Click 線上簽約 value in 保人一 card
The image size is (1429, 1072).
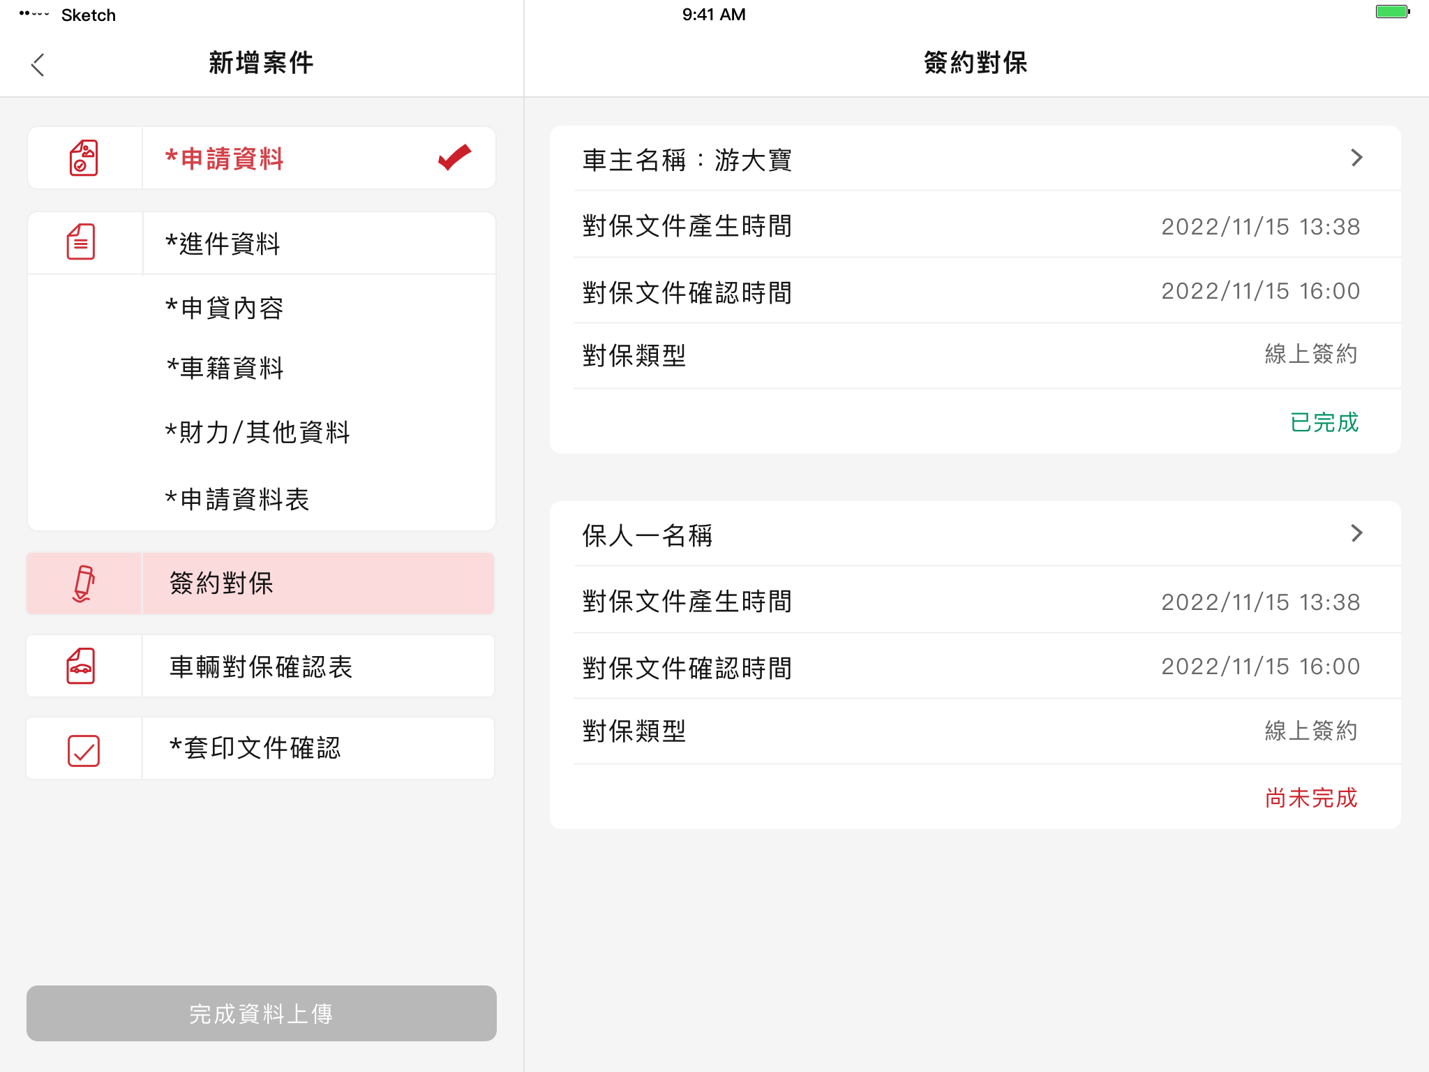pos(1311,731)
